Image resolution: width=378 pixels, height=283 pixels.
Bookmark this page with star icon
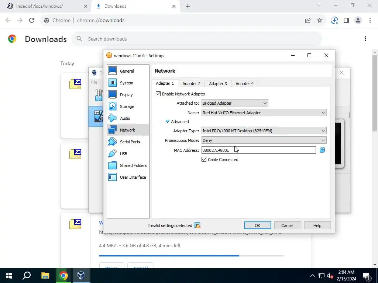click(x=320, y=21)
